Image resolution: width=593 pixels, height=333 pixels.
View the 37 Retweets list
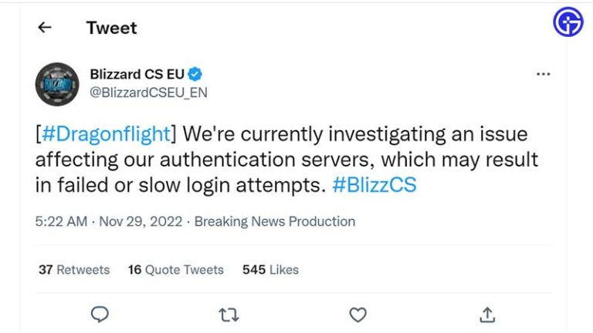click(x=74, y=270)
